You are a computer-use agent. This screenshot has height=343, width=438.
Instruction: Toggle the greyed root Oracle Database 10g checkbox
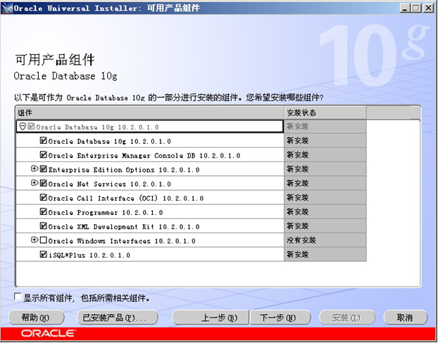pyautogui.click(x=31, y=127)
